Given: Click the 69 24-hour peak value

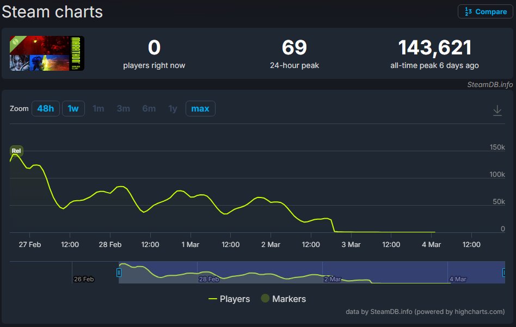Looking at the screenshot, I should click(x=294, y=47).
